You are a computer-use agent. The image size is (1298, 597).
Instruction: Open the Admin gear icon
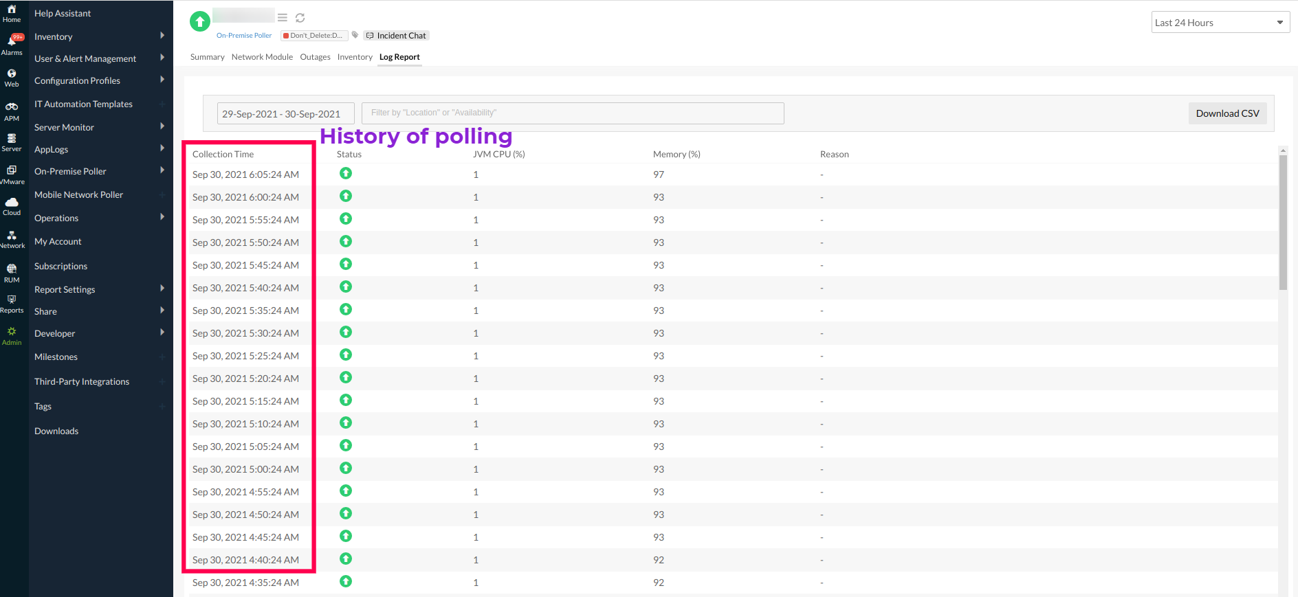coord(12,335)
